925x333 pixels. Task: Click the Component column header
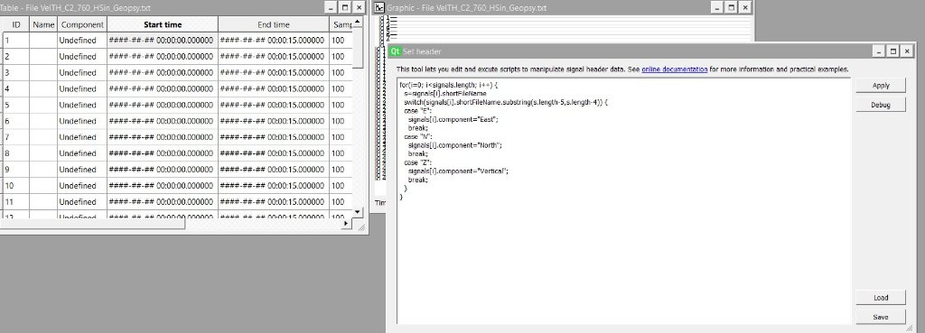click(82, 24)
